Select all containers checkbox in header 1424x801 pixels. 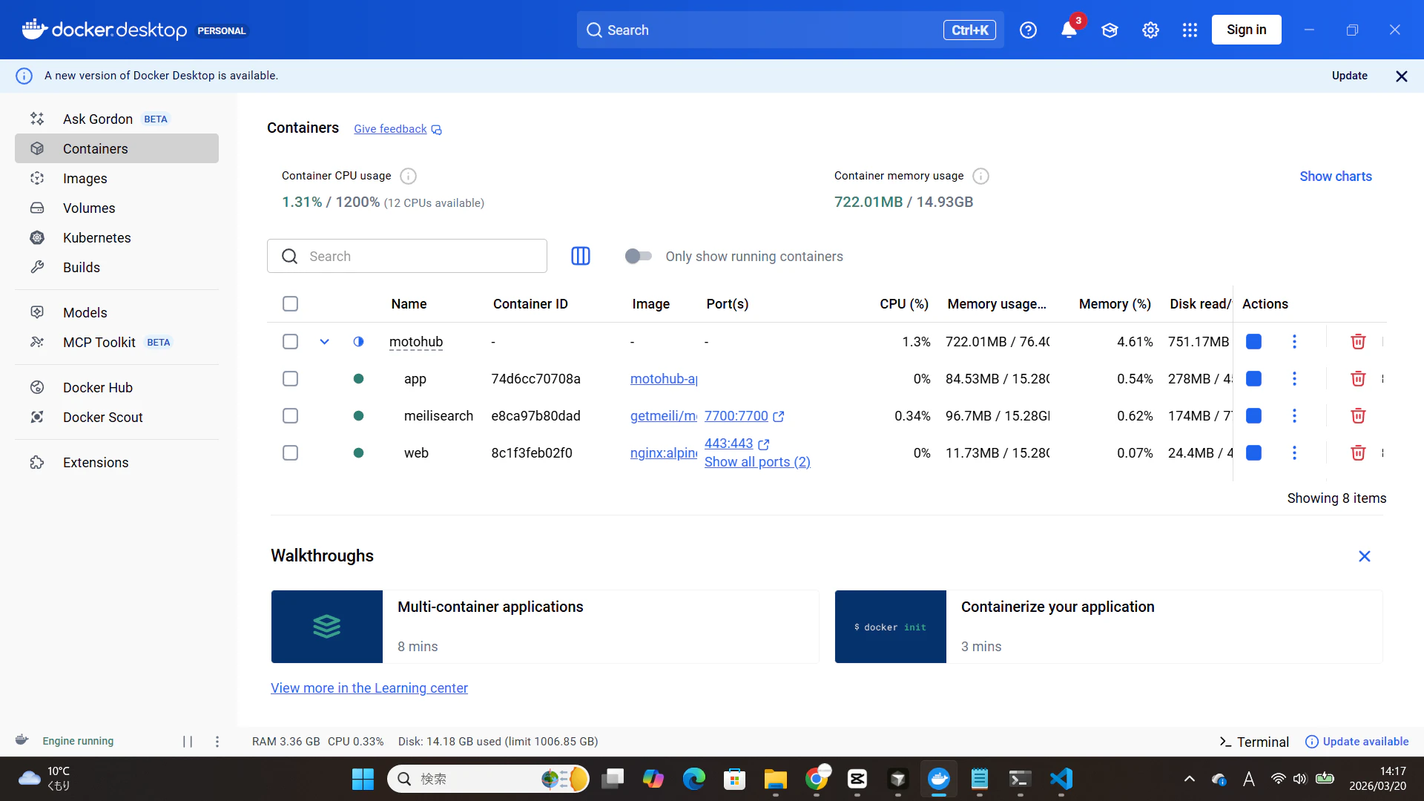291,303
